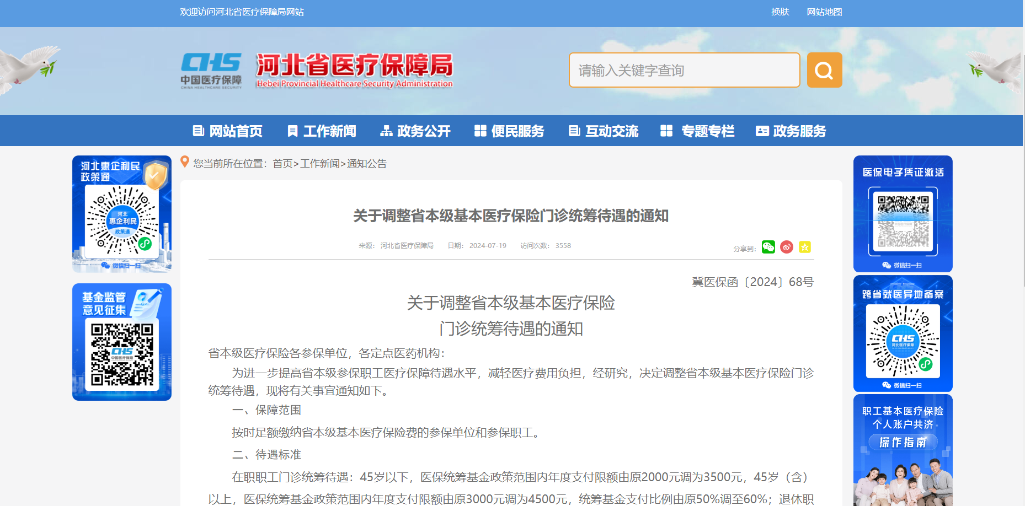Share article via Weibo icon
This screenshot has height=506, width=1025.
point(787,247)
